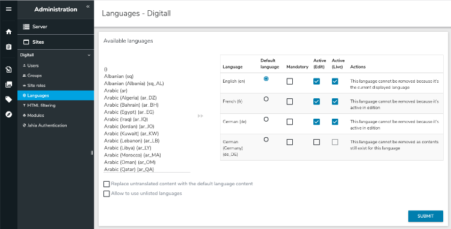Open the tag manager icon
The height and width of the screenshot is (229, 451).
pos(8,100)
